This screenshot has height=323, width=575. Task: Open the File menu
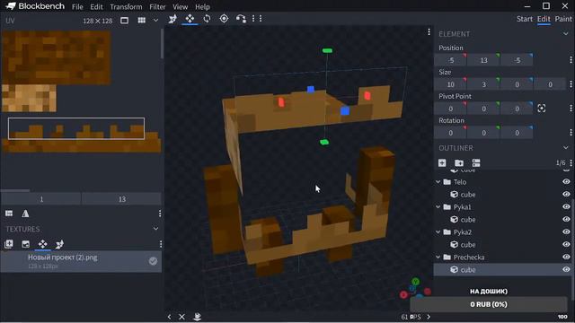(77, 6)
